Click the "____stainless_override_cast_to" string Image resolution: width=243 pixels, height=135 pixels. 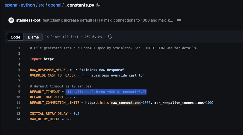113,75
